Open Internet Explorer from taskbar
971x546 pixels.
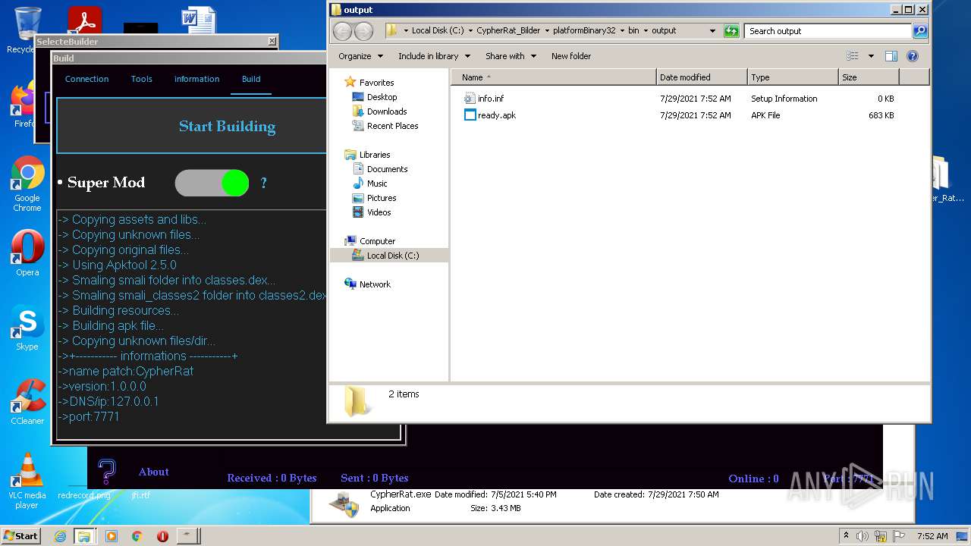pyautogui.click(x=60, y=536)
